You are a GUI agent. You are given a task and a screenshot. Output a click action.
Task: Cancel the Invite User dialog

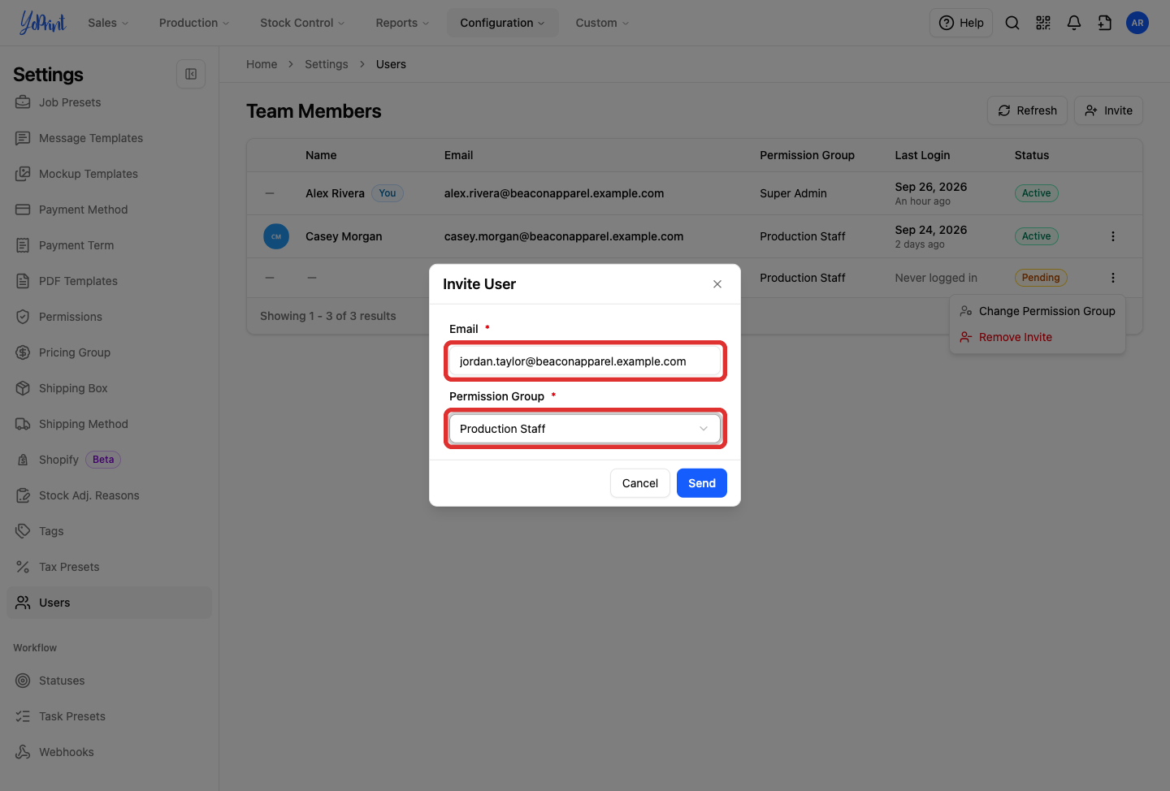(640, 483)
